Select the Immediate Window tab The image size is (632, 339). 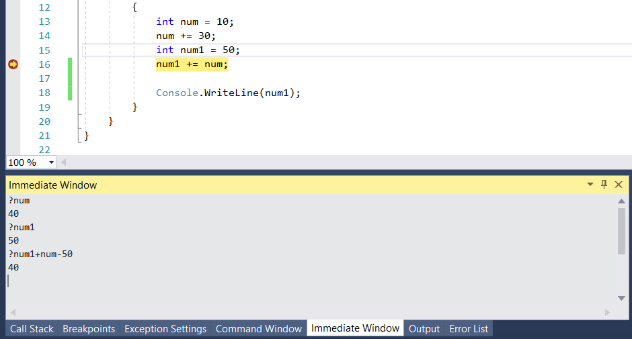coord(355,328)
